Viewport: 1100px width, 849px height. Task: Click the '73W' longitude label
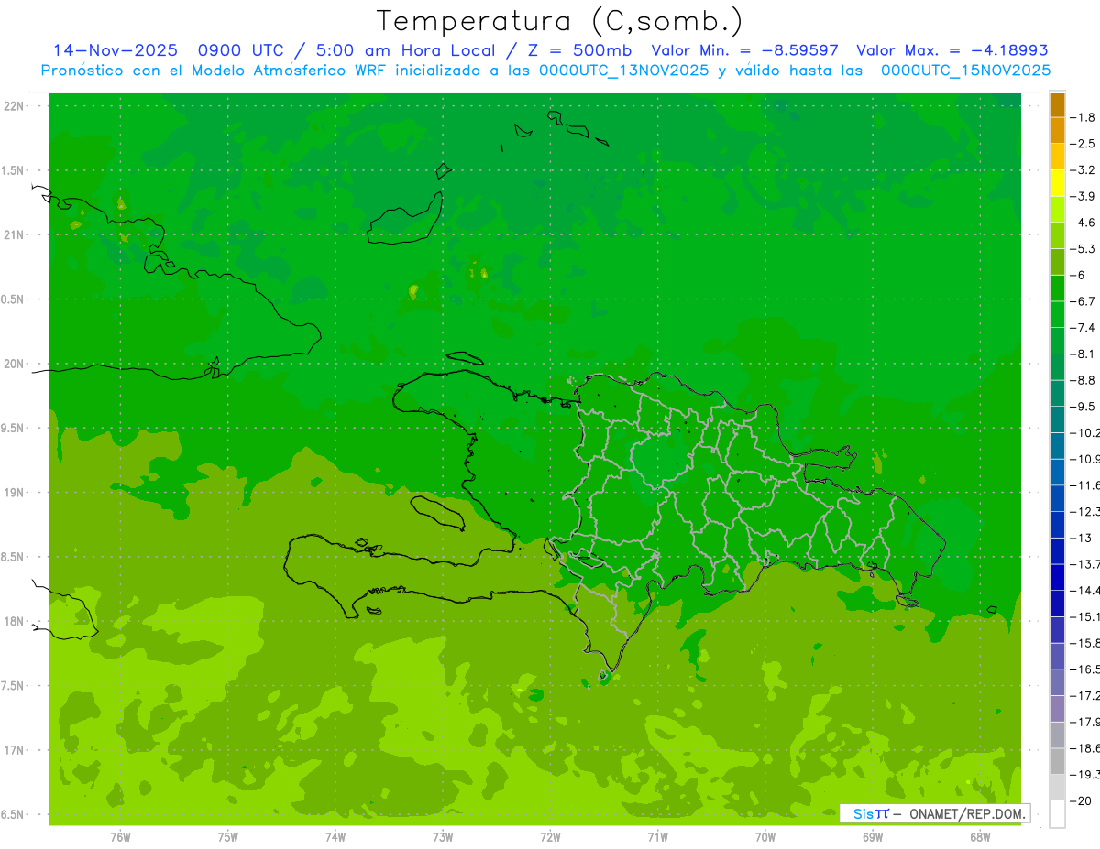443,837
